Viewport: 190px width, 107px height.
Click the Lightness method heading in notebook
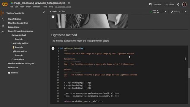(64, 35)
